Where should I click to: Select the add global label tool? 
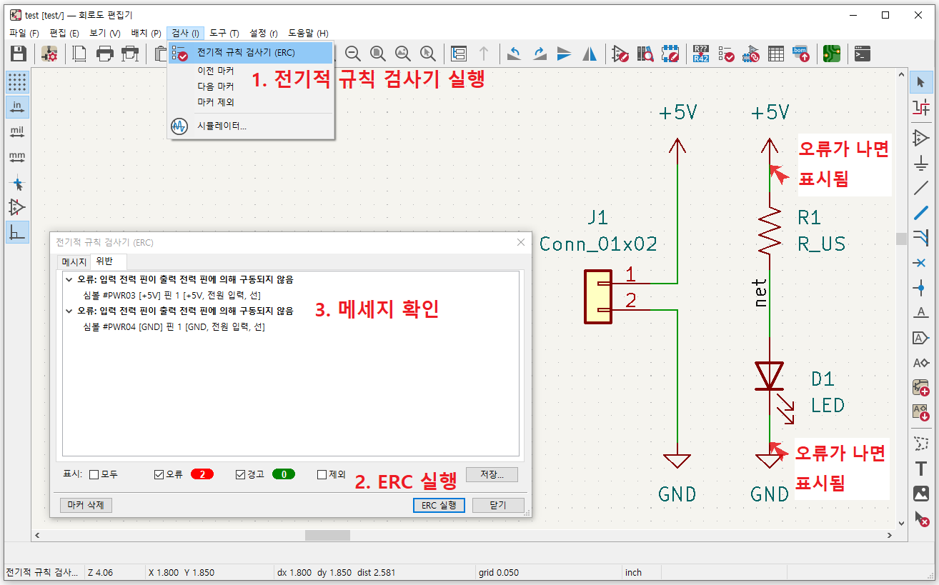click(x=921, y=338)
